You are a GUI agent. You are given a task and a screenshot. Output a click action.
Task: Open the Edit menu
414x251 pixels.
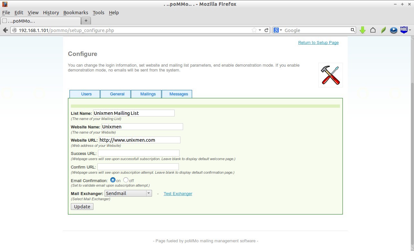click(19, 13)
